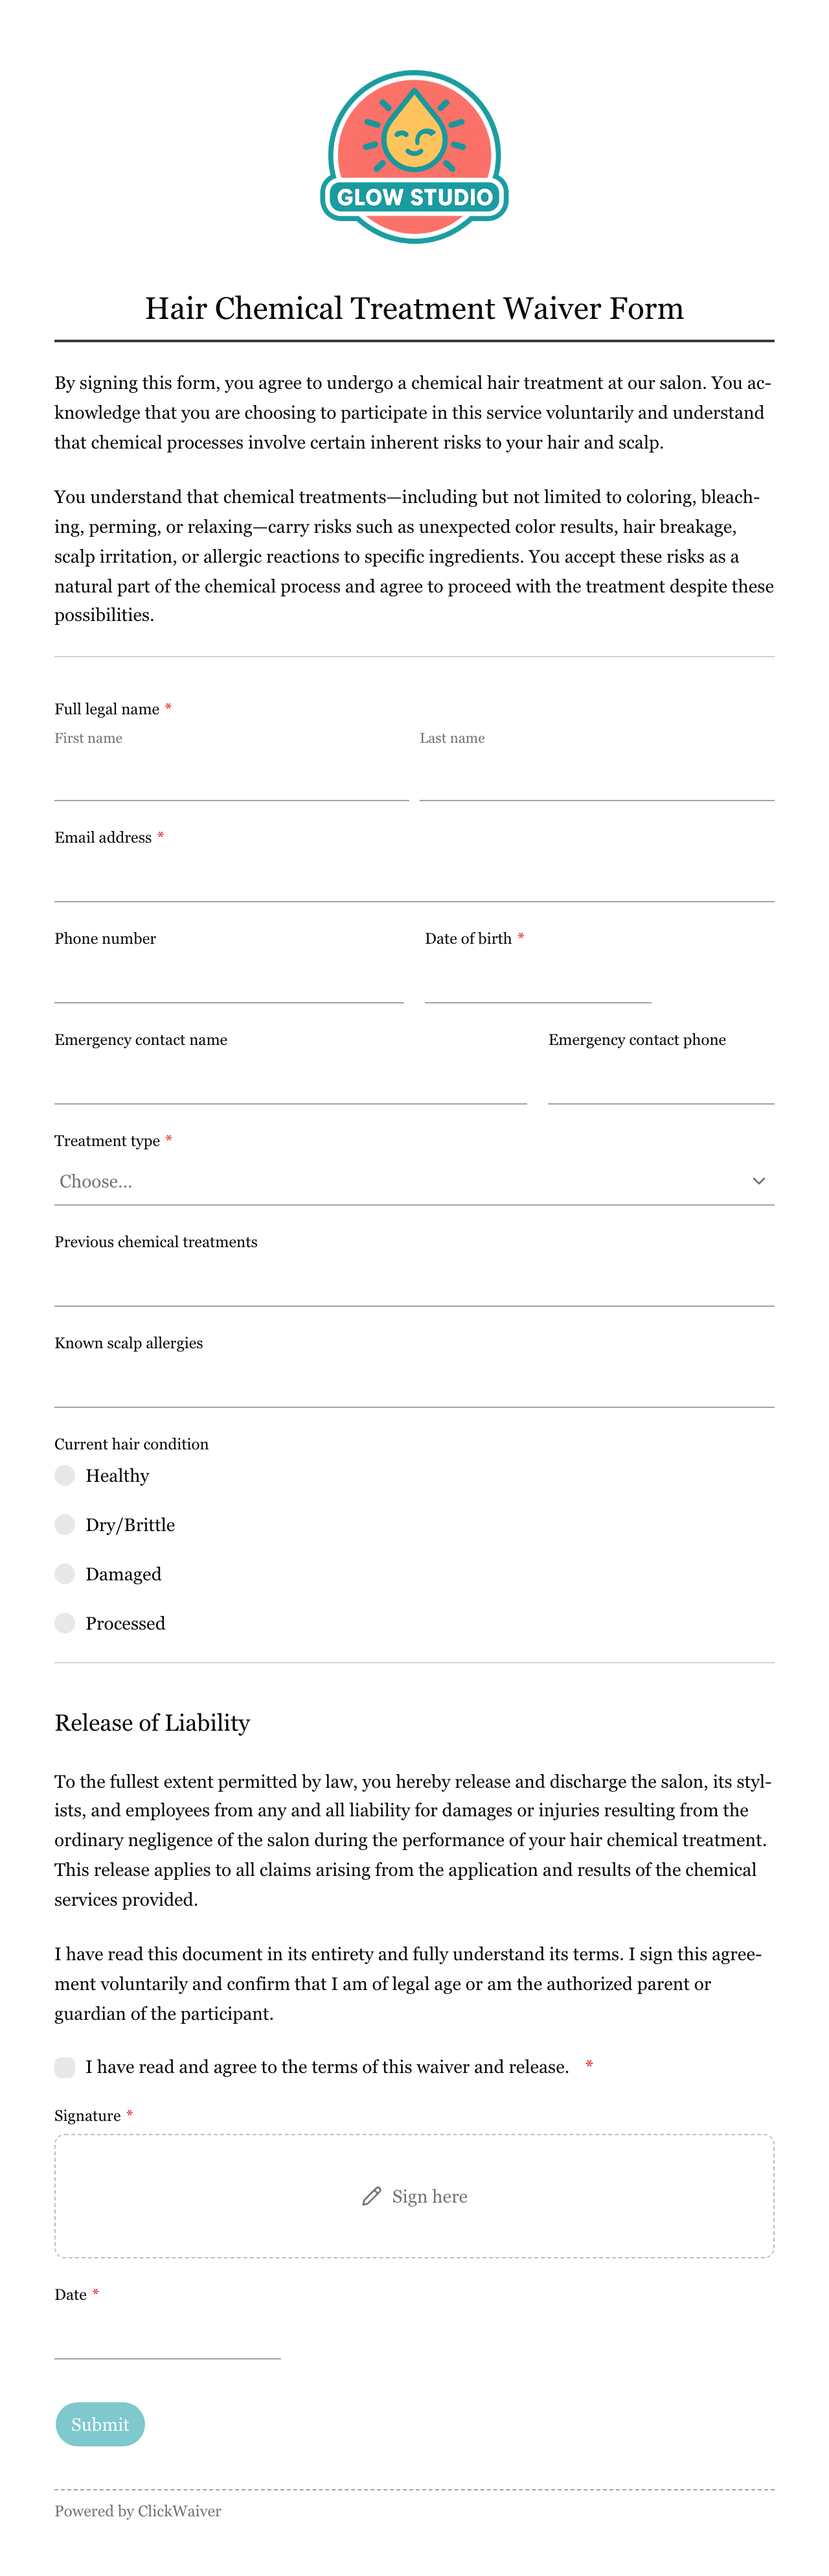Click the First name input field
The width and height of the screenshot is (829, 2576).
click(232, 777)
